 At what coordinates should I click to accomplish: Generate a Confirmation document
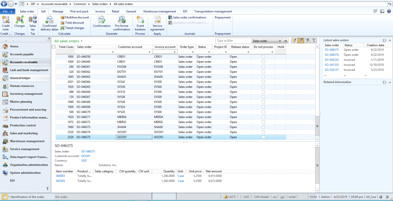coord(101,24)
